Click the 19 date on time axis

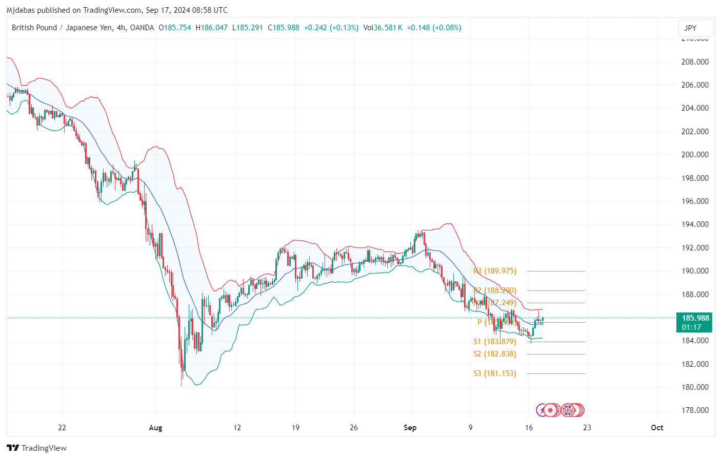295,428
